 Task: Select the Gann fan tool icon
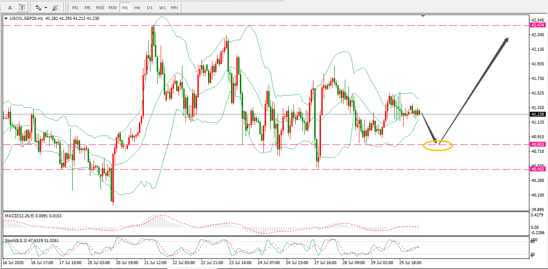point(55,8)
